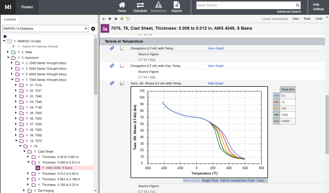Go to next record down arrow
The height and width of the screenshot is (193, 329).
pyautogui.click(x=116, y=19)
